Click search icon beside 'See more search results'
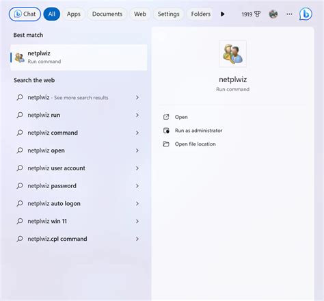This screenshot has width=324, height=301. pos(20,97)
